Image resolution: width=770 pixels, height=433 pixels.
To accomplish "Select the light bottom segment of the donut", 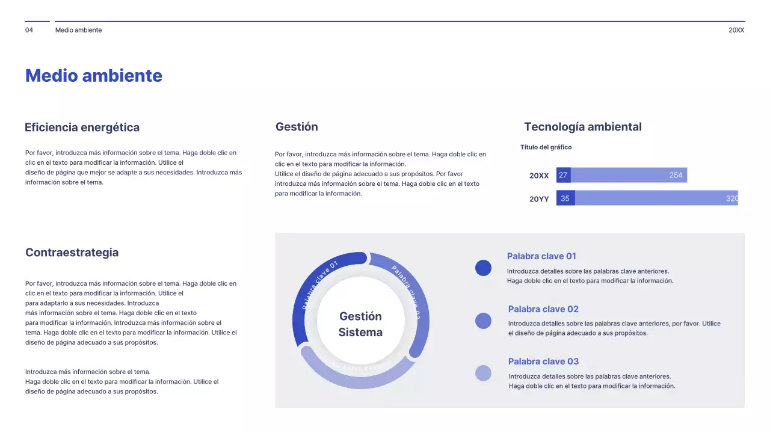I will (x=360, y=376).
